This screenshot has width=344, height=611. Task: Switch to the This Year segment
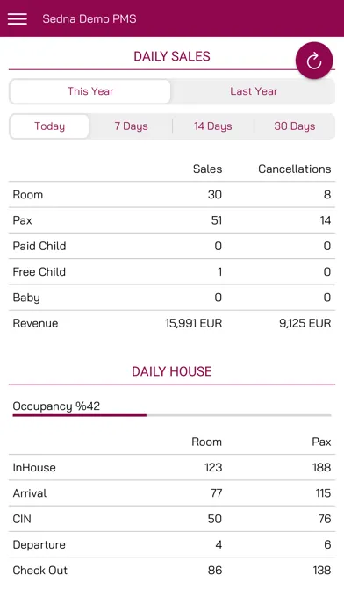(90, 91)
